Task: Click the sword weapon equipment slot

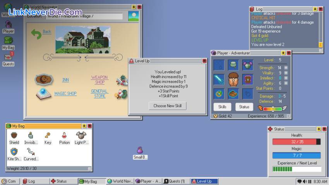Action: [x=219, y=79]
